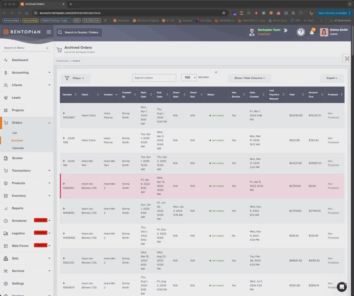Open a new Chrome tab
Image resolution: width=354 pixels, height=296 pixels.
pyautogui.click(x=71, y=4)
